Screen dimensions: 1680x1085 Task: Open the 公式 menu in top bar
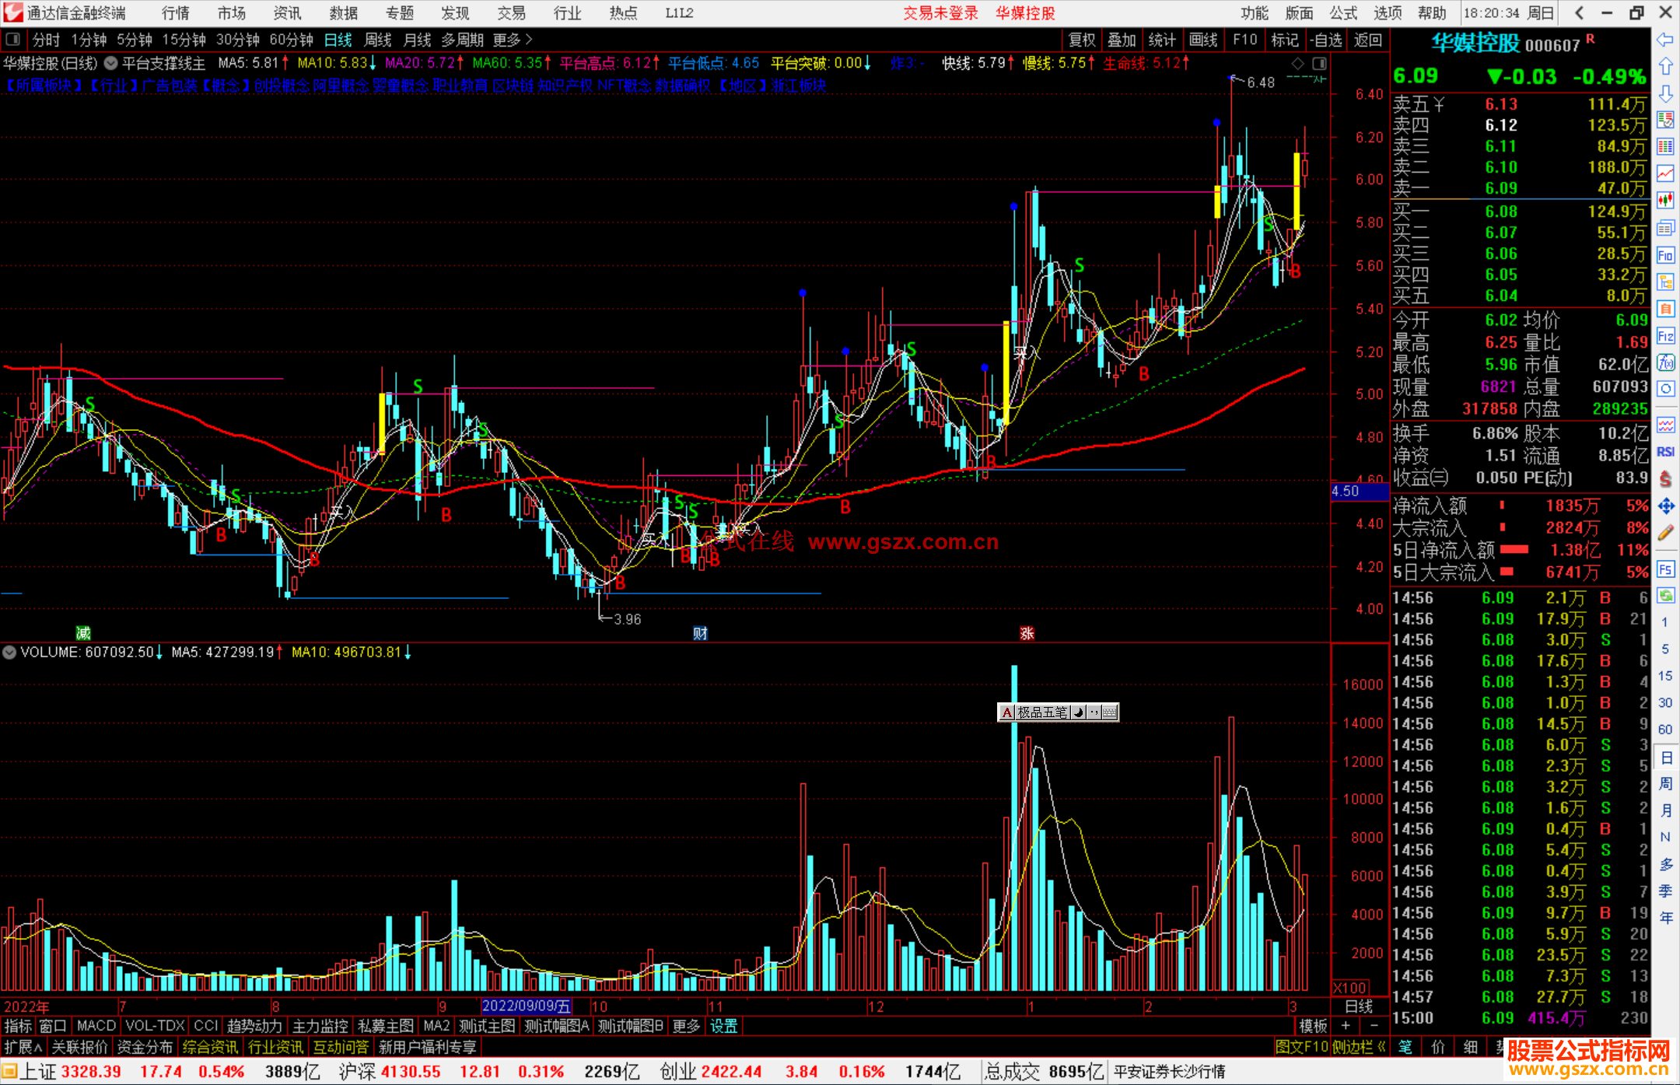(x=1342, y=12)
